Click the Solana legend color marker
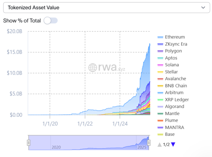The width and height of the screenshot is (212, 157). [x=160, y=65]
